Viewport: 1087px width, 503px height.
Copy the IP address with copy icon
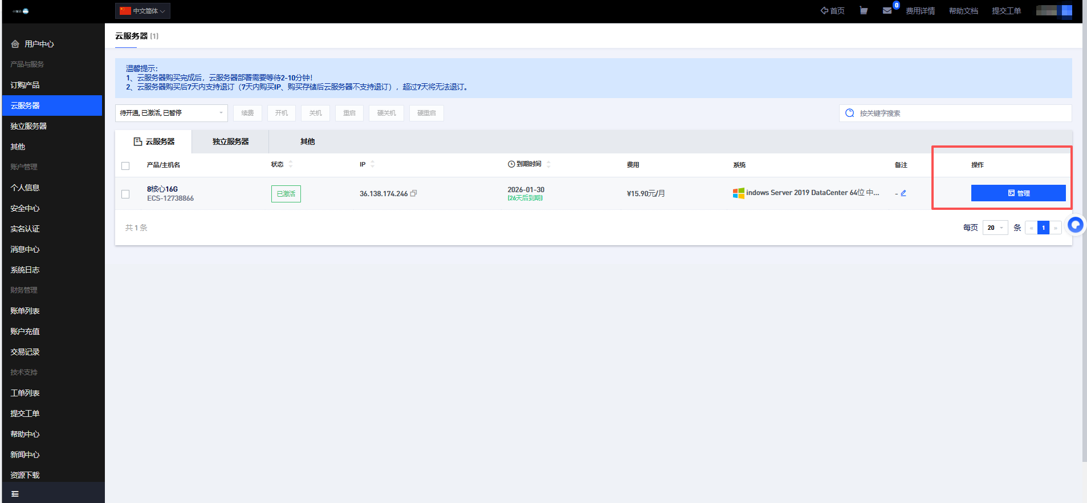414,193
